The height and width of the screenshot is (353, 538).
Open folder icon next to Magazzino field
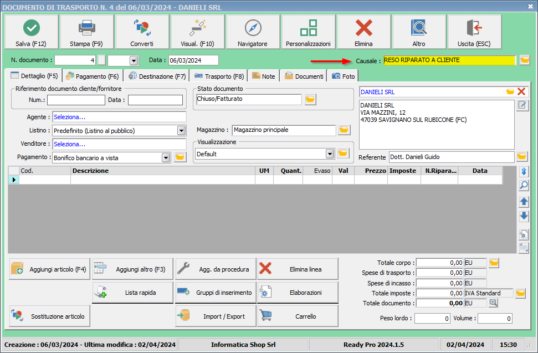click(344, 130)
